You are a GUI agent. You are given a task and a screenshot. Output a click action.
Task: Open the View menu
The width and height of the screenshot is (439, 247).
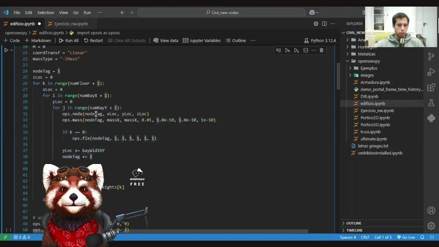63,13
